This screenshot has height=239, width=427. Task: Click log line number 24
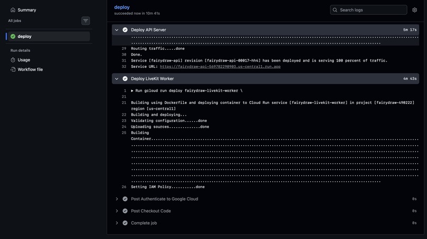pos(124,127)
